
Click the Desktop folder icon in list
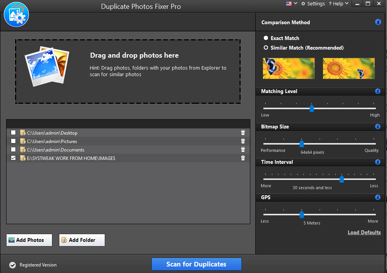pos(23,133)
